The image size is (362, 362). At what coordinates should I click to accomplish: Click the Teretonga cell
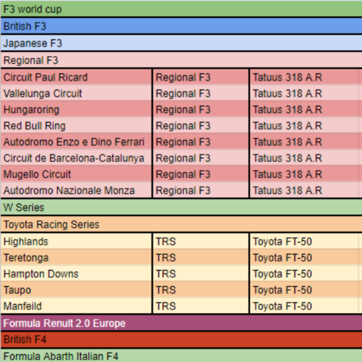(76, 258)
